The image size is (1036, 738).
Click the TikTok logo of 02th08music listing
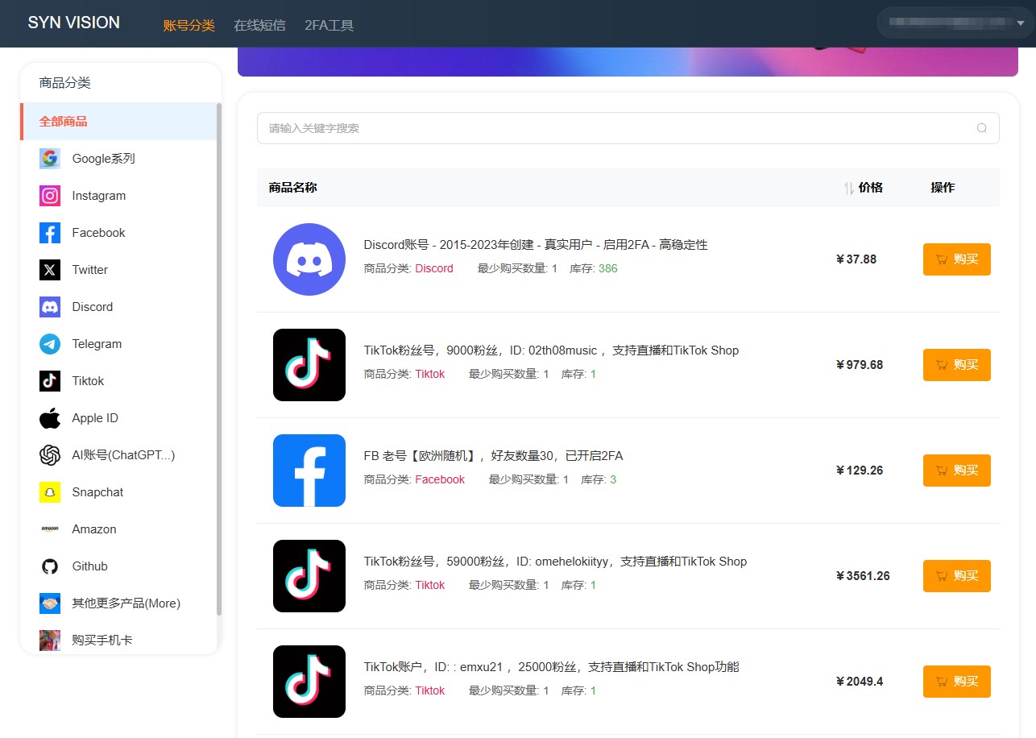pos(309,365)
